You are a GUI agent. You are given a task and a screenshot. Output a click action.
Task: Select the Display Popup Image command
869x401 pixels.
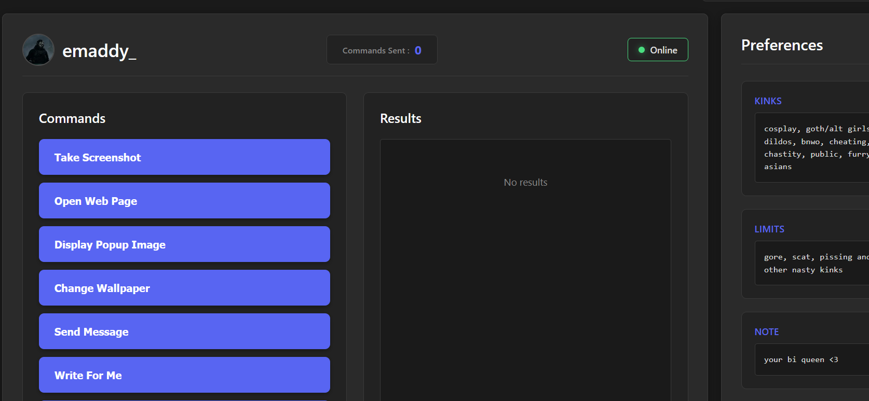(184, 244)
